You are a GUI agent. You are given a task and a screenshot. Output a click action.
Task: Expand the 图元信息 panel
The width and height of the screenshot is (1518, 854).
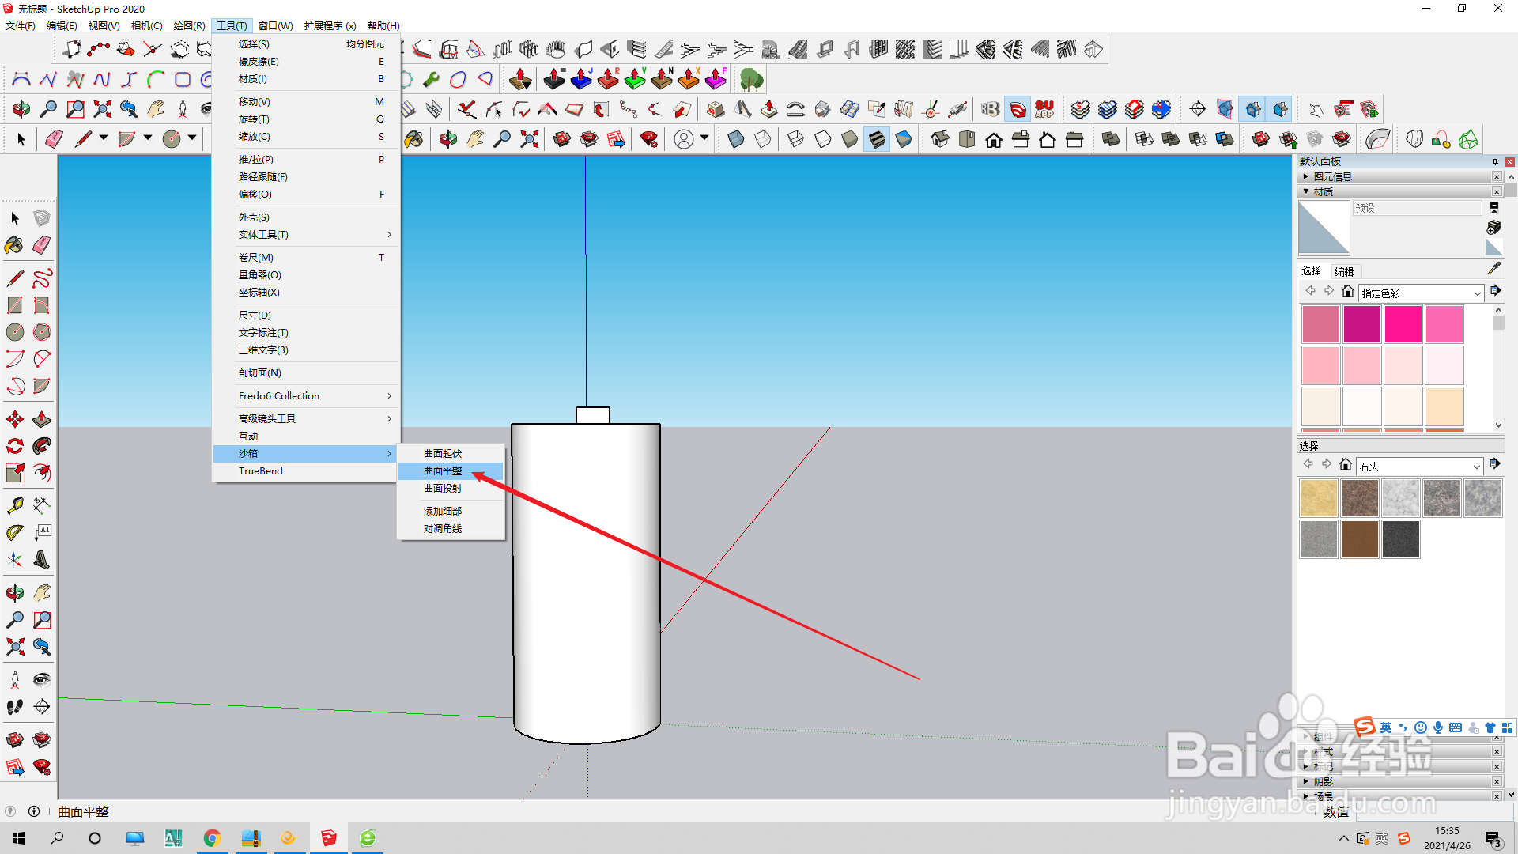coord(1305,176)
